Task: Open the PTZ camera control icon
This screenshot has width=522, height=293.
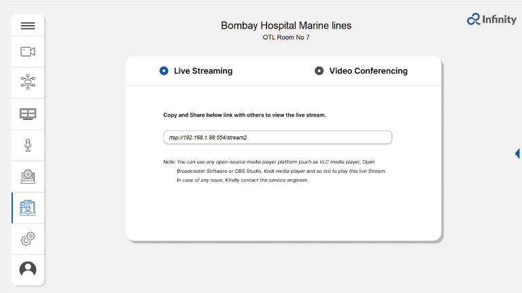Action: click(28, 176)
